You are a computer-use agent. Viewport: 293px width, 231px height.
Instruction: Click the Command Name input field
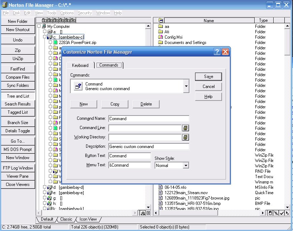pyautogui.click(x=149, y=119)
